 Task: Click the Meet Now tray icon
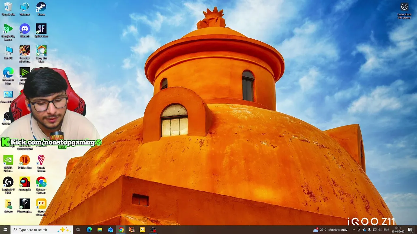point(359,230)
